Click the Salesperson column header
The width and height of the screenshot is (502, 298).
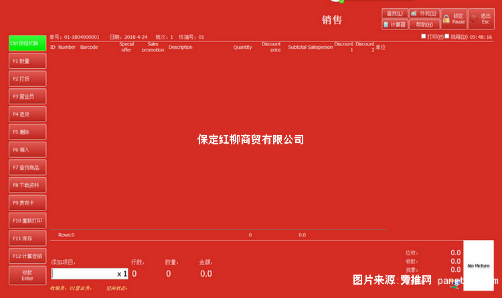[x=320, y=47]
